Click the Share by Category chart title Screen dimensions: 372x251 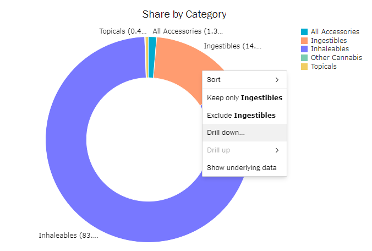184,14
